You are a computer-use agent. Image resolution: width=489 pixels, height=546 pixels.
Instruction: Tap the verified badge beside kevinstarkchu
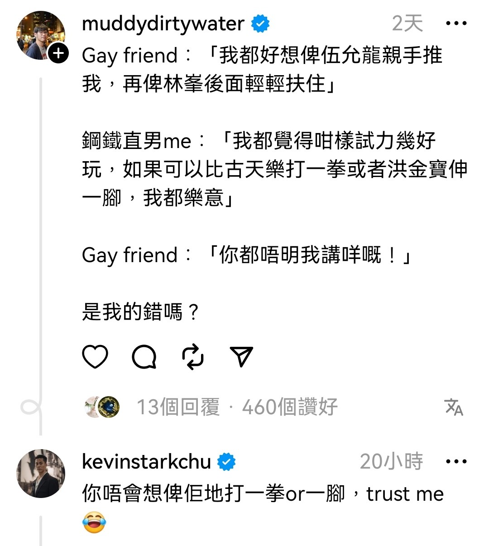coord(226,462)
